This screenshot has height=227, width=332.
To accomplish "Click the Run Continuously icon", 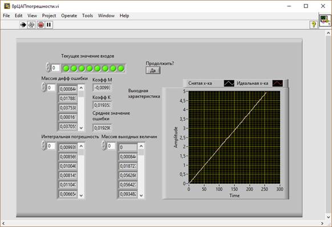I will click(x=31, y=25).
